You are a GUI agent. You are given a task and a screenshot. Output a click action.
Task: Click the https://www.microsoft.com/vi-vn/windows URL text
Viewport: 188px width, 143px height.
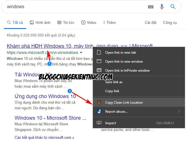[x=42, y=53]
